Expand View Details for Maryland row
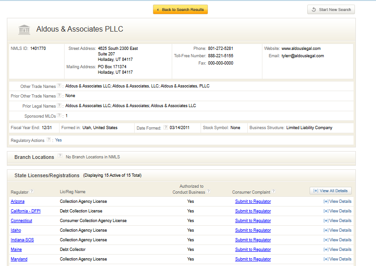 pos(338,259)
